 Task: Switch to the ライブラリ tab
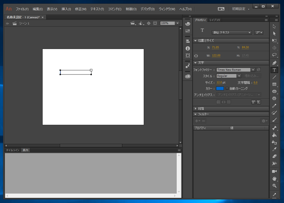pyautogui.click(x=214, y=20)
